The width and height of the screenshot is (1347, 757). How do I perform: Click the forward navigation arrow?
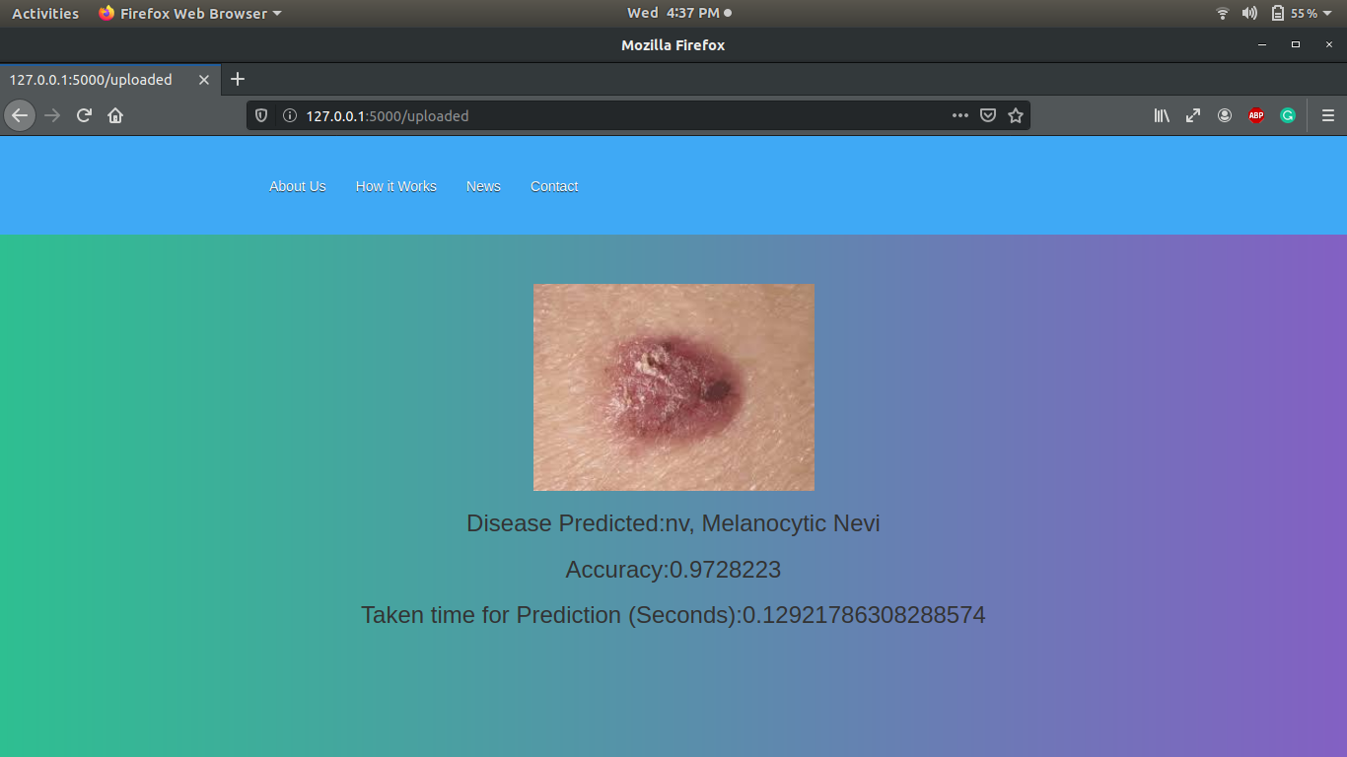click(x=51, y=115)
